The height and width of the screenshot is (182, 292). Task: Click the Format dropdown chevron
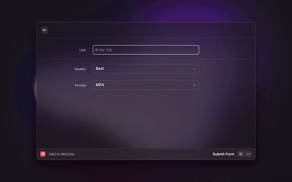(x=194, y=85)
